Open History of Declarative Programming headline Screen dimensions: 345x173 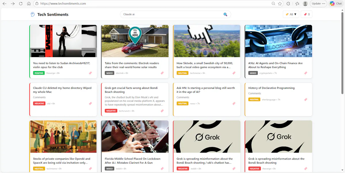pos(271,88)
